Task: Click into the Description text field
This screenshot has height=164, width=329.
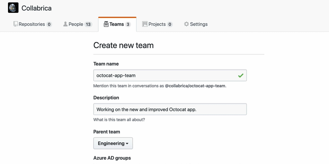Action: (x=170, y=109)
